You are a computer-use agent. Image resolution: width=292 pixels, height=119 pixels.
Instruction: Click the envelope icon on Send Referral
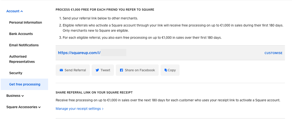coord(61,70)
